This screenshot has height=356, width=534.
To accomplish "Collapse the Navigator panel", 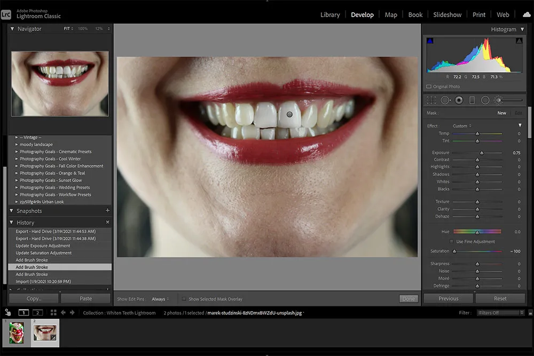I will click(x=12, y=29).
